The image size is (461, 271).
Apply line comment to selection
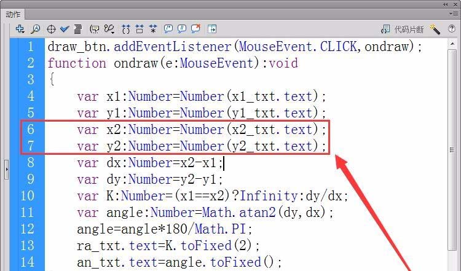pyautogui.click(x=182, y=28)
